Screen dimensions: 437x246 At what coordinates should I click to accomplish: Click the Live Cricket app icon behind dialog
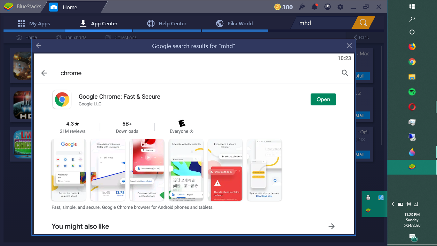(22, 144)
